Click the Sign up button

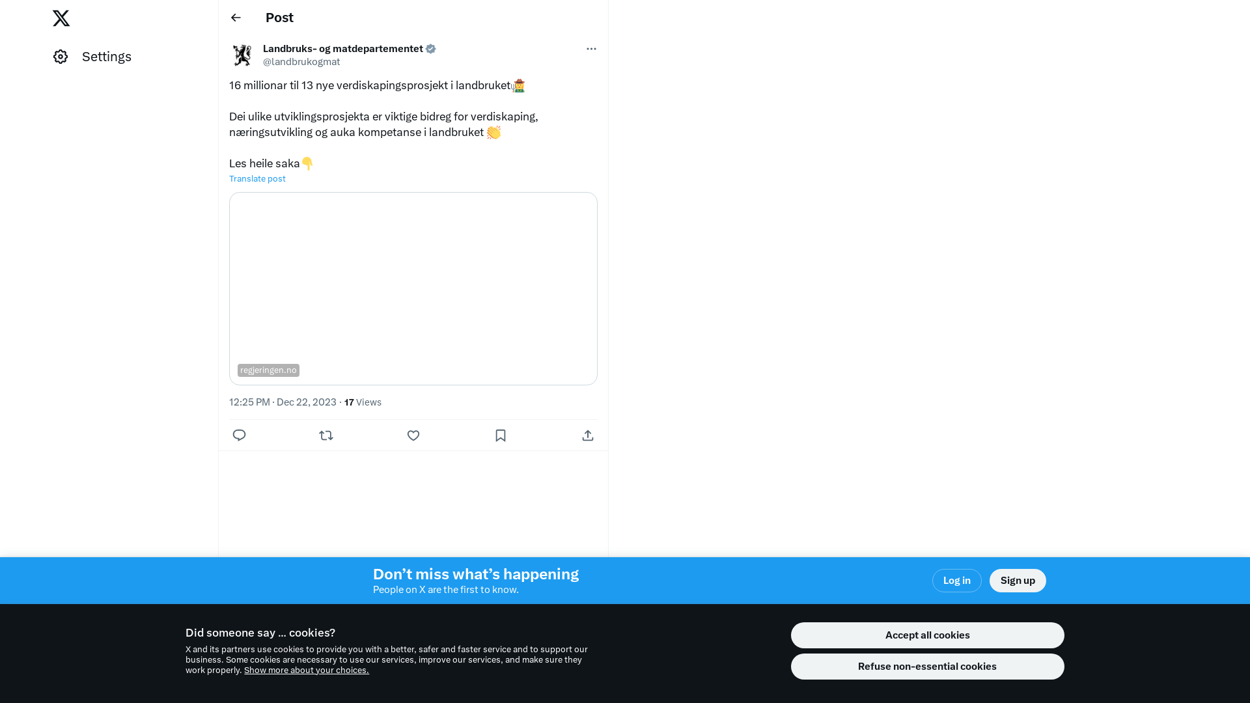tap(1018, 581)
